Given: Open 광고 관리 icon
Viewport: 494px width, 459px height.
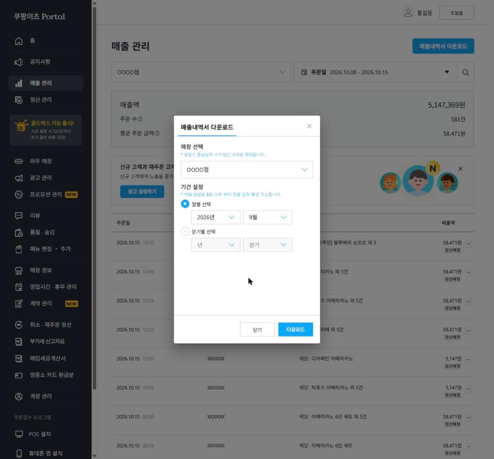Looking at the screenshot, I should tap(19, 178).
